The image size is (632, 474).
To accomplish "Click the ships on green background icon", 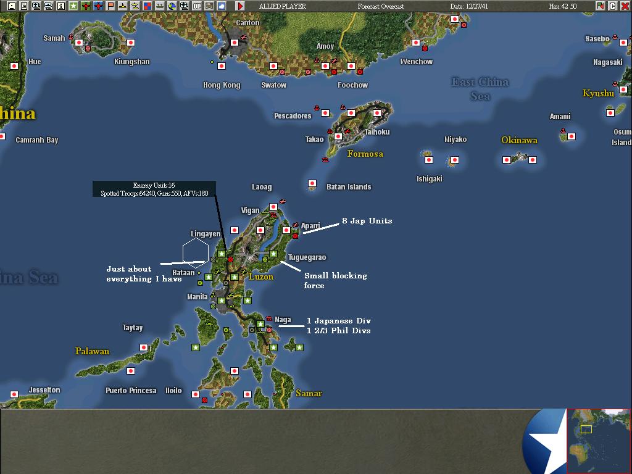I will (160, 6).
